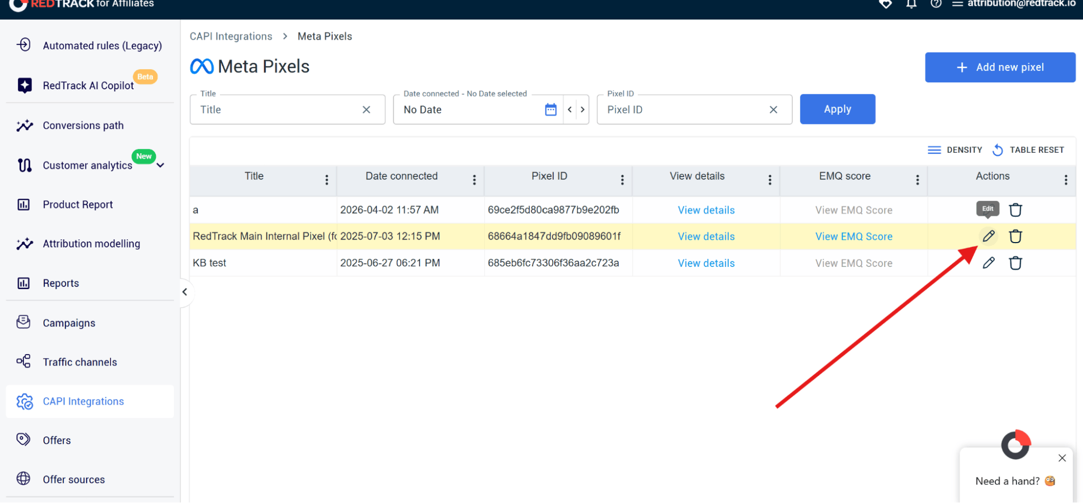
Task: View EMQ Score for RedTrack Main Internal Pixel
Action: pyautogui.click(x=854, y=237)
